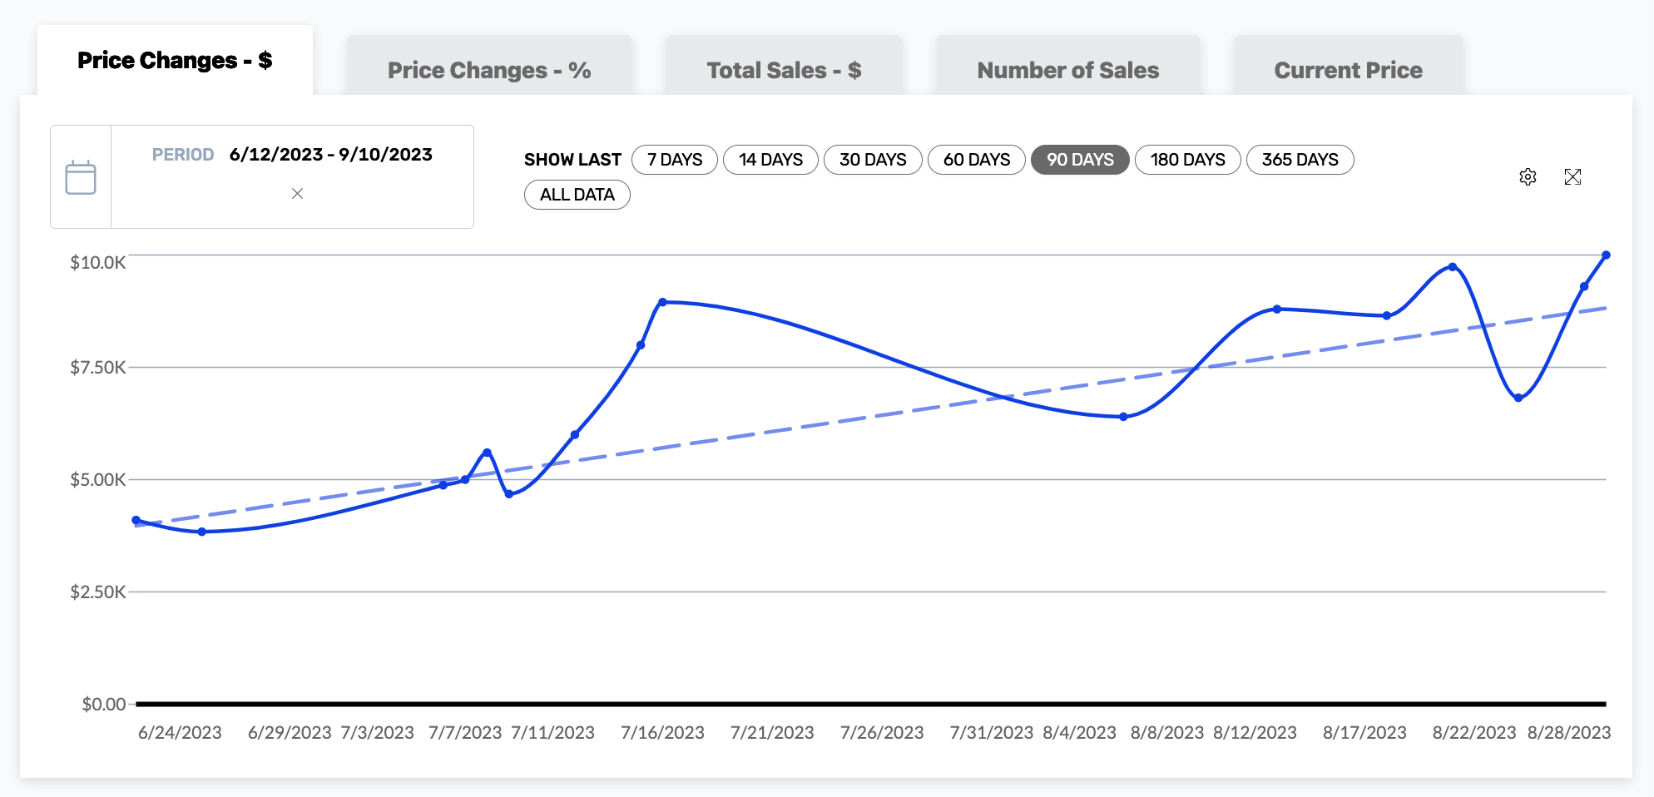The width and height of the screenshot is (1654, 797).
Task: Open the Total Sales - $ tab
Action: pos(784,70)
